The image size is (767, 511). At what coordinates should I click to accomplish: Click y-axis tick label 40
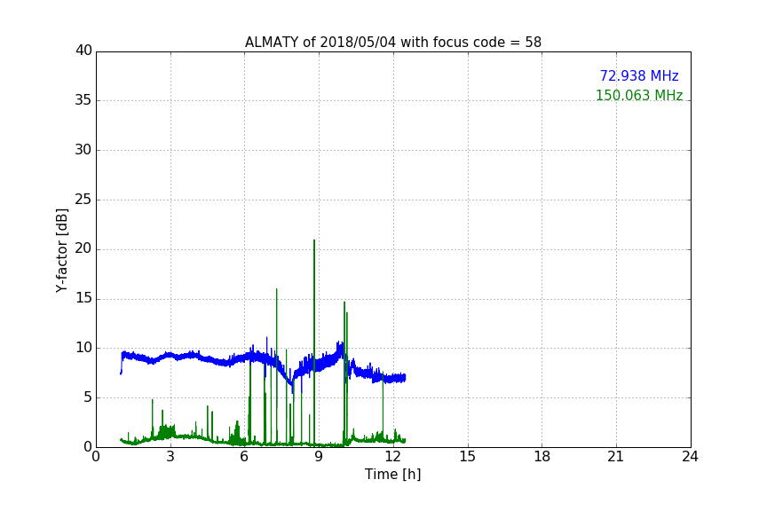pos(83,51)
